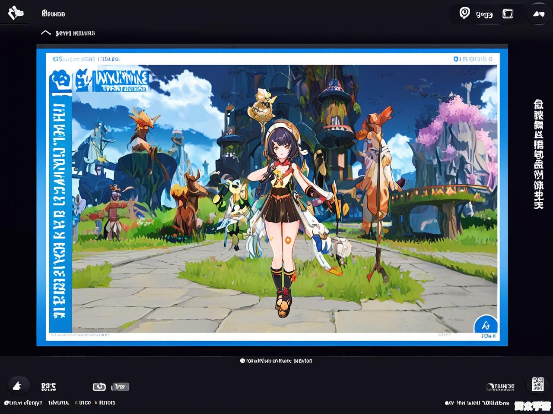This screenshot has height=414, width=553.
Task: Click the vertical text tab on right edge
Action: coord(538,154)
